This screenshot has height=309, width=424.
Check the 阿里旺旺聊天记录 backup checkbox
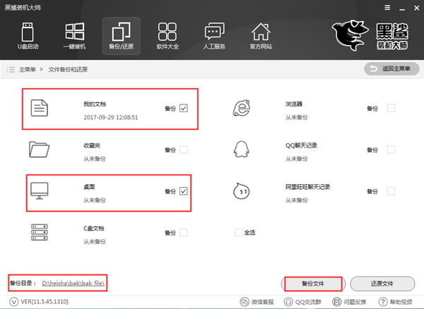(x=391, y=191)
